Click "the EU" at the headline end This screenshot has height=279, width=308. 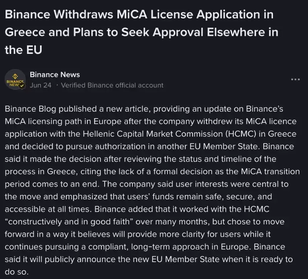23,50
